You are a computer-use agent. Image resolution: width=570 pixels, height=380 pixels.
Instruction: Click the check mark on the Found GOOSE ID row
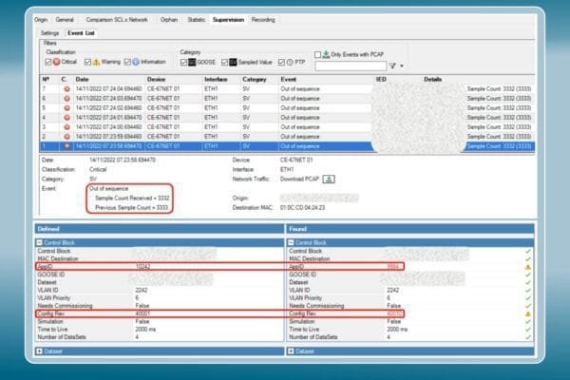tap(528, 275)
